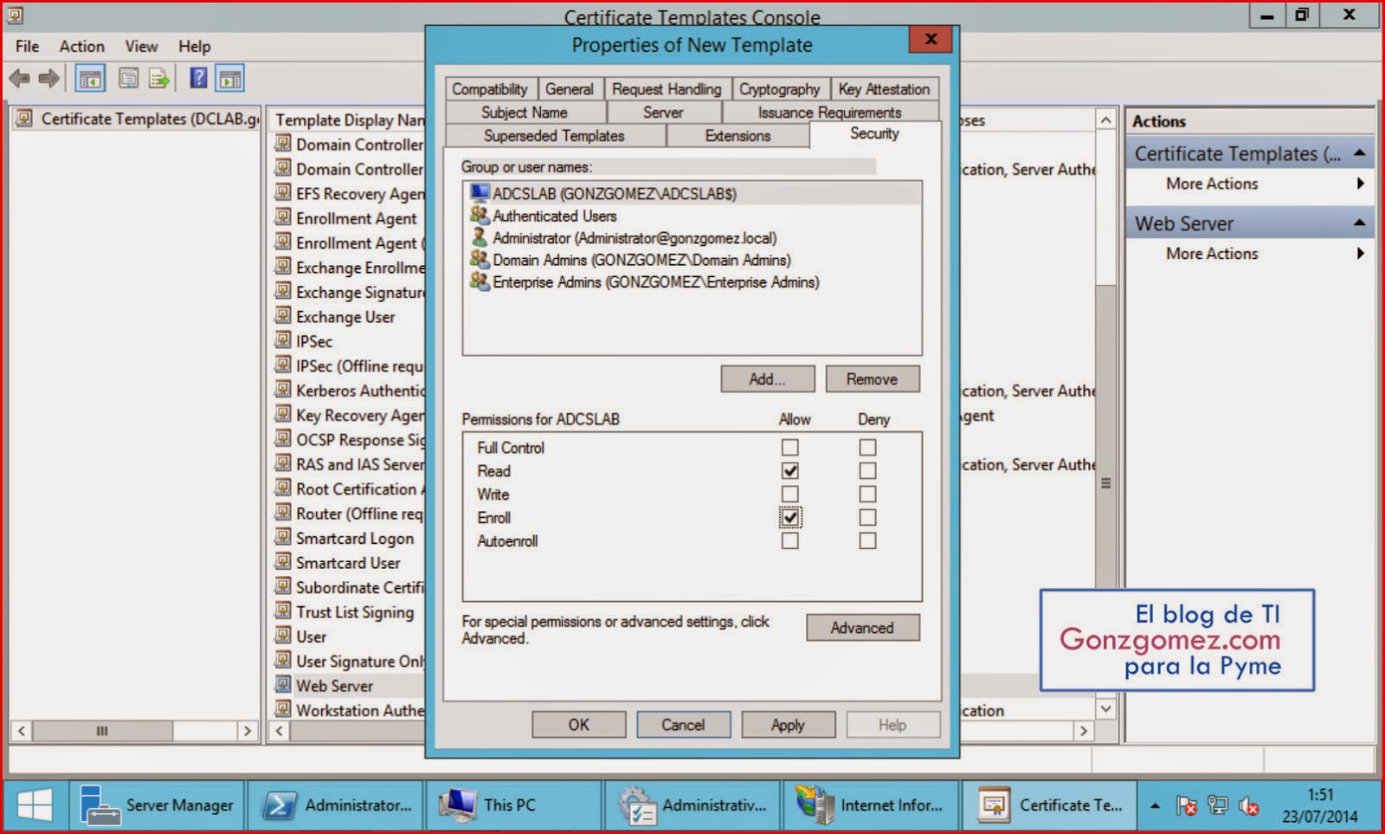Screen dimensions: 1385x834
Task: Open Administrative Tools taskbar item
Action: [x=692, y=805]
